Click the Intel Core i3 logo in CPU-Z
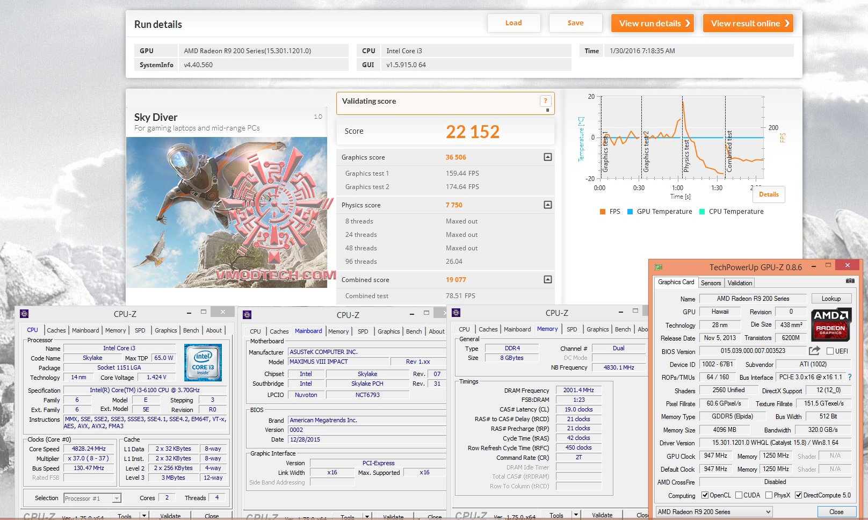This screenshot has height=520, width=868. (x=203, y=364)
